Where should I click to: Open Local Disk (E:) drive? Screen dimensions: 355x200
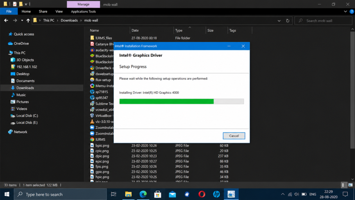coord(27,123)
